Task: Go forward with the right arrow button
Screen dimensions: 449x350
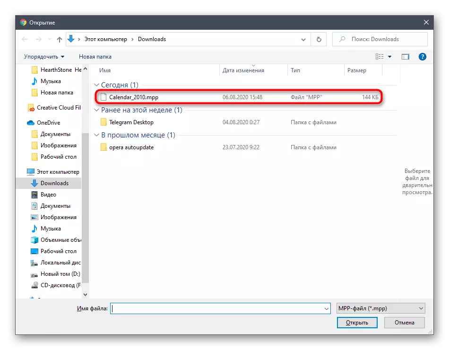Action: pos(38,39)
